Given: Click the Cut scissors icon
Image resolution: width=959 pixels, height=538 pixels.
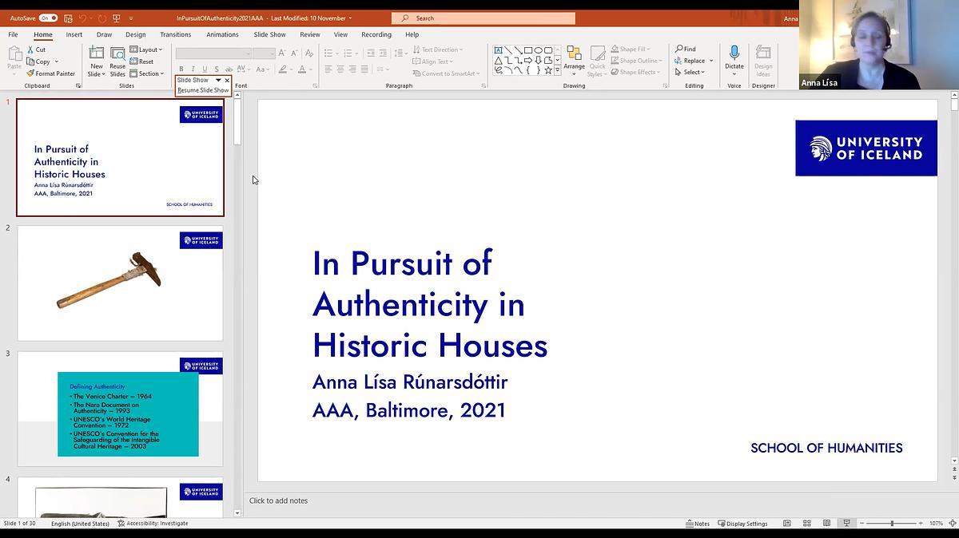Looking at the screenshot, I should coord(30,49).
